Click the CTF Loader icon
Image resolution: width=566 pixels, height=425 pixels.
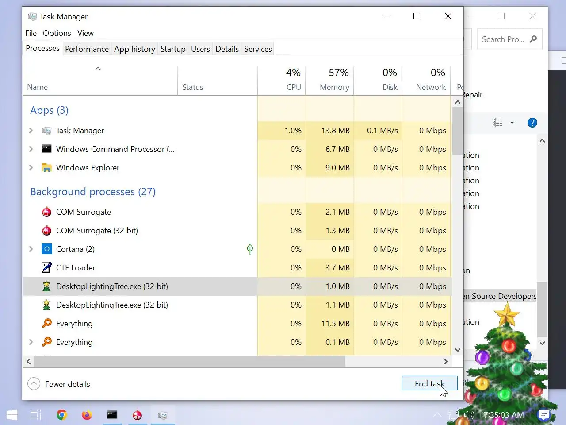[46, 268]
